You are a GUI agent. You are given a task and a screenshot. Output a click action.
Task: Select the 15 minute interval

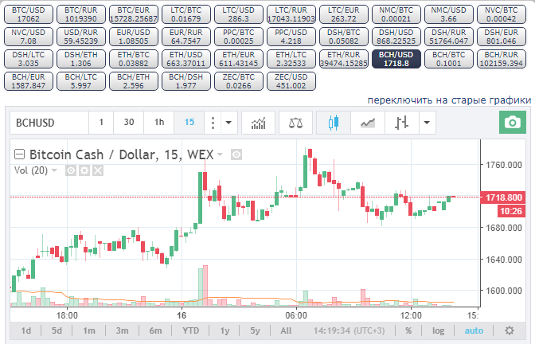pos(189,123)
